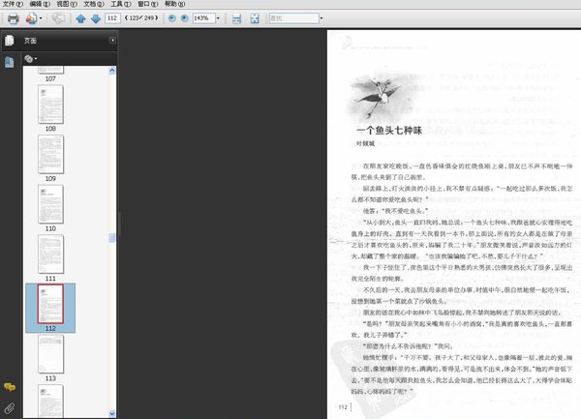Select page 110 thumbnail
This screenshot has width=581, height=419.
50,204
